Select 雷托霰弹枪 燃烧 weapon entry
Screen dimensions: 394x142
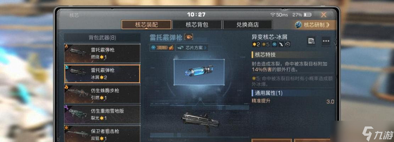point(102,53)
